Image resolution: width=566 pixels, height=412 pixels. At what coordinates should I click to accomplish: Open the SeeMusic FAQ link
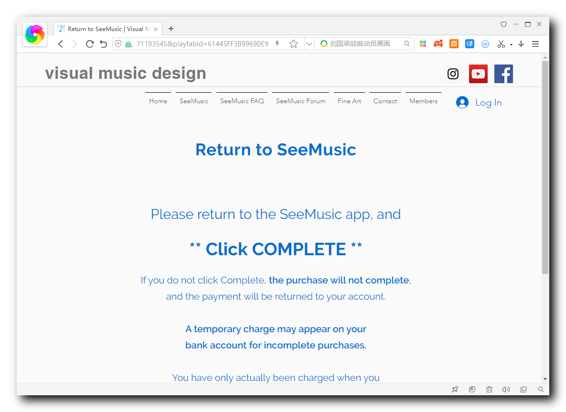click(x=242, y=101)
